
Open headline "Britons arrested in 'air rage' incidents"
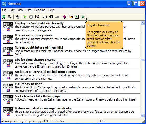43,108
